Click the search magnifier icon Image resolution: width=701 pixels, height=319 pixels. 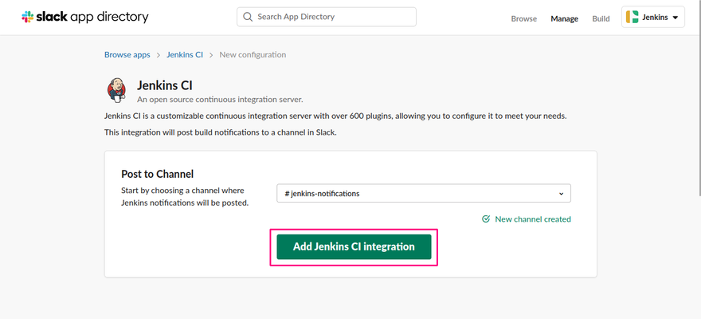coord(248,17)
